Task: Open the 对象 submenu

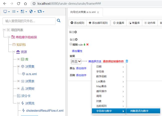Action: tap(109, 101)
